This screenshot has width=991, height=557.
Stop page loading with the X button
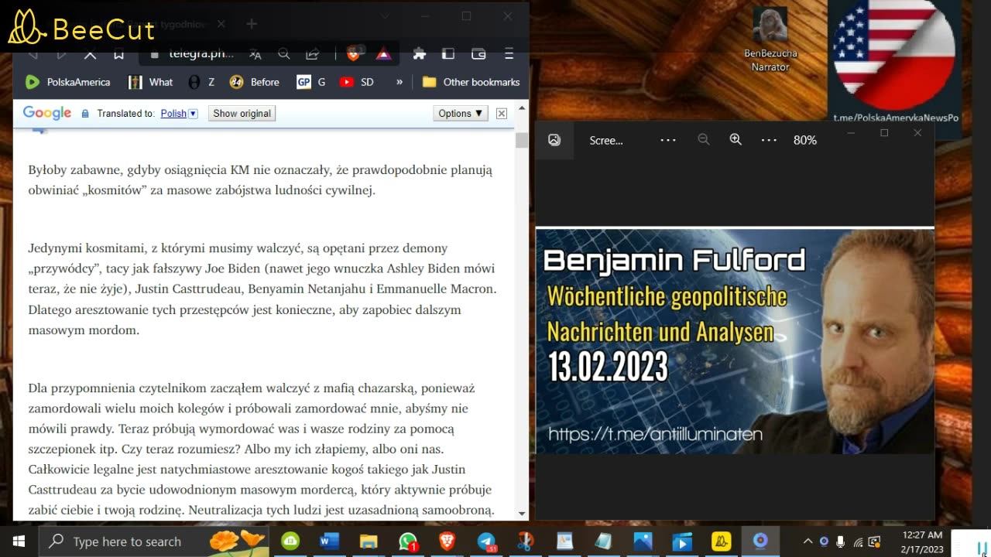(x=90, y=54)
